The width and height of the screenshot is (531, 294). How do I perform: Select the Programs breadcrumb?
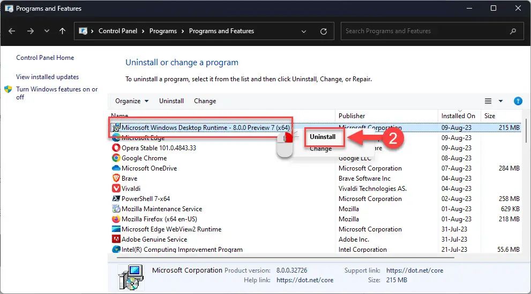[x=163, y=31]
